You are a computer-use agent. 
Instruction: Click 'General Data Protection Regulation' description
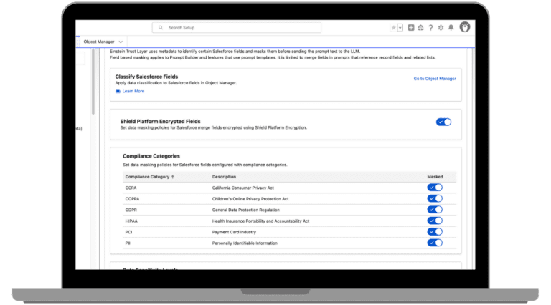(x=245, y=210)
